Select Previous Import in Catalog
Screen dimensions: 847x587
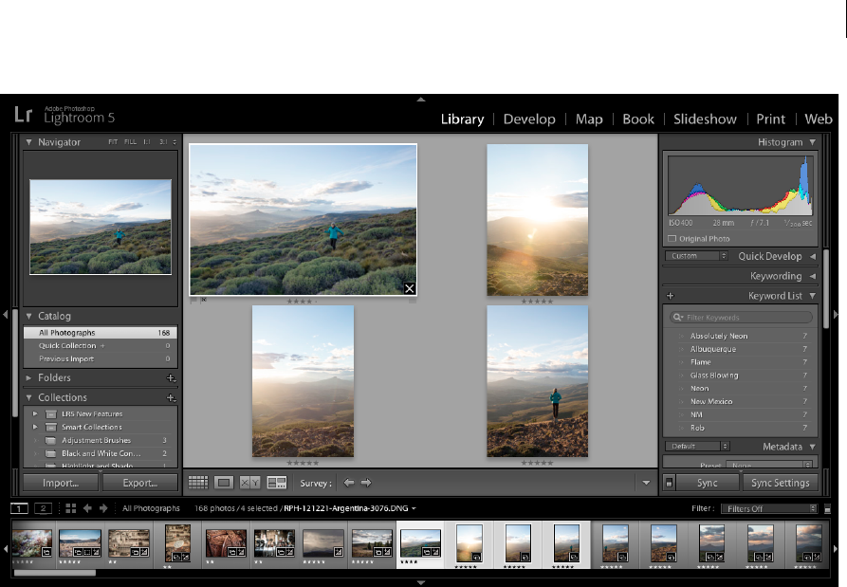101,358
